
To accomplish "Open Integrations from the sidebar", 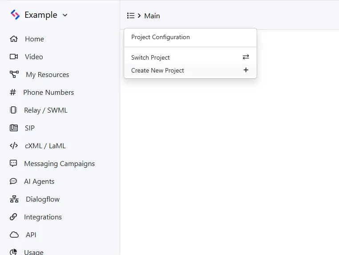I will (x=43, y=217).
